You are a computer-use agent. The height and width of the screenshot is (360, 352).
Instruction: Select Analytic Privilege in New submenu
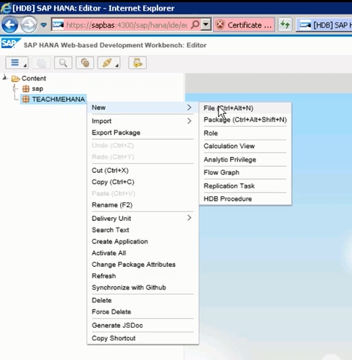pos(245,159)
